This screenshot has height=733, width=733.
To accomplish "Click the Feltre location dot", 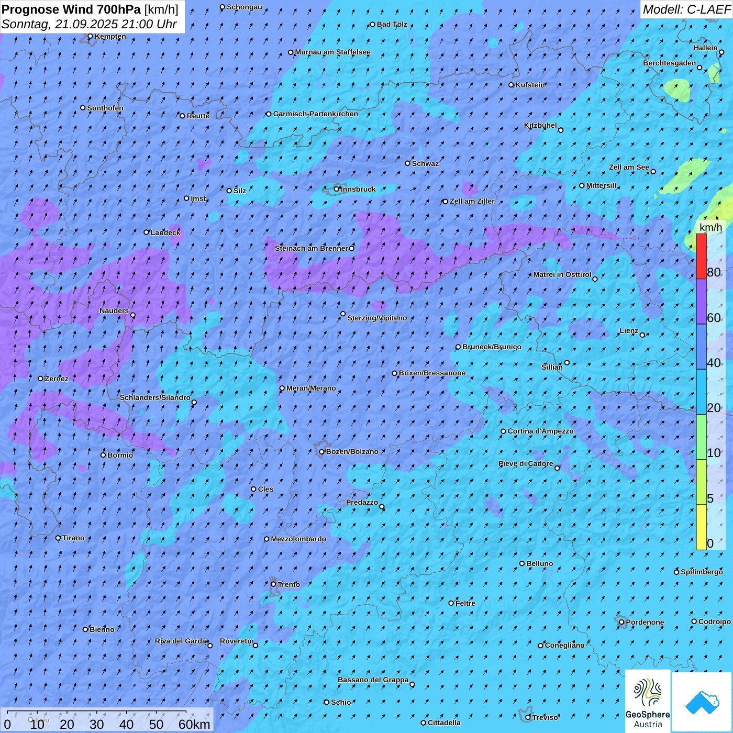I will click(451, 603).
